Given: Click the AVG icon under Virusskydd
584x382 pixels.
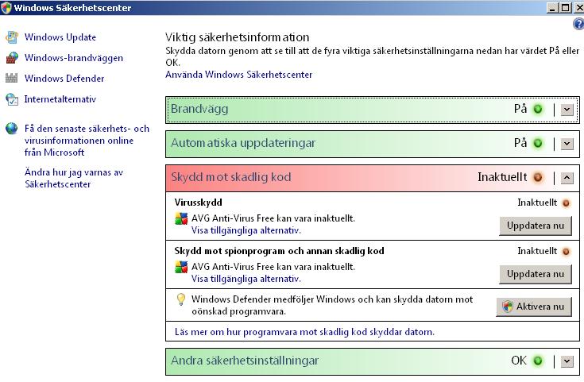Looking at the screenshot, I should tap(181, 218).
